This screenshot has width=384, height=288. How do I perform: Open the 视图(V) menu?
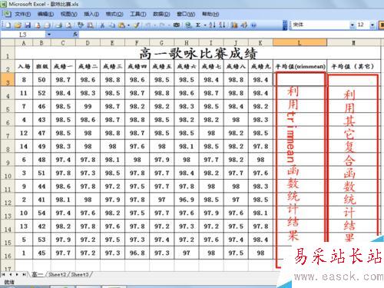click(x=69, y=14)
